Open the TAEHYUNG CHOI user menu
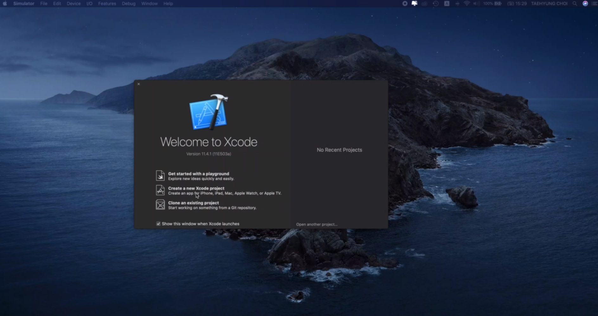The height and width of the screenshot is (316, 598). click(549, 3)
